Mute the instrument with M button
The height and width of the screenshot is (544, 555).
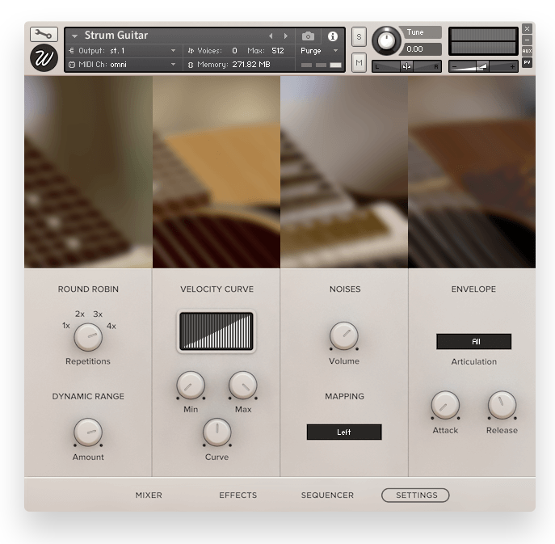click(x=359, y=62)
